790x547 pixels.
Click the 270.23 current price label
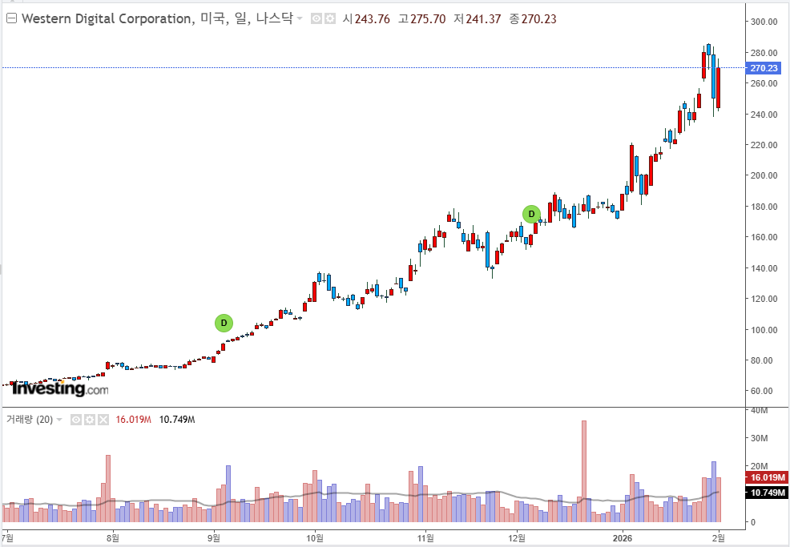[763, 68]
